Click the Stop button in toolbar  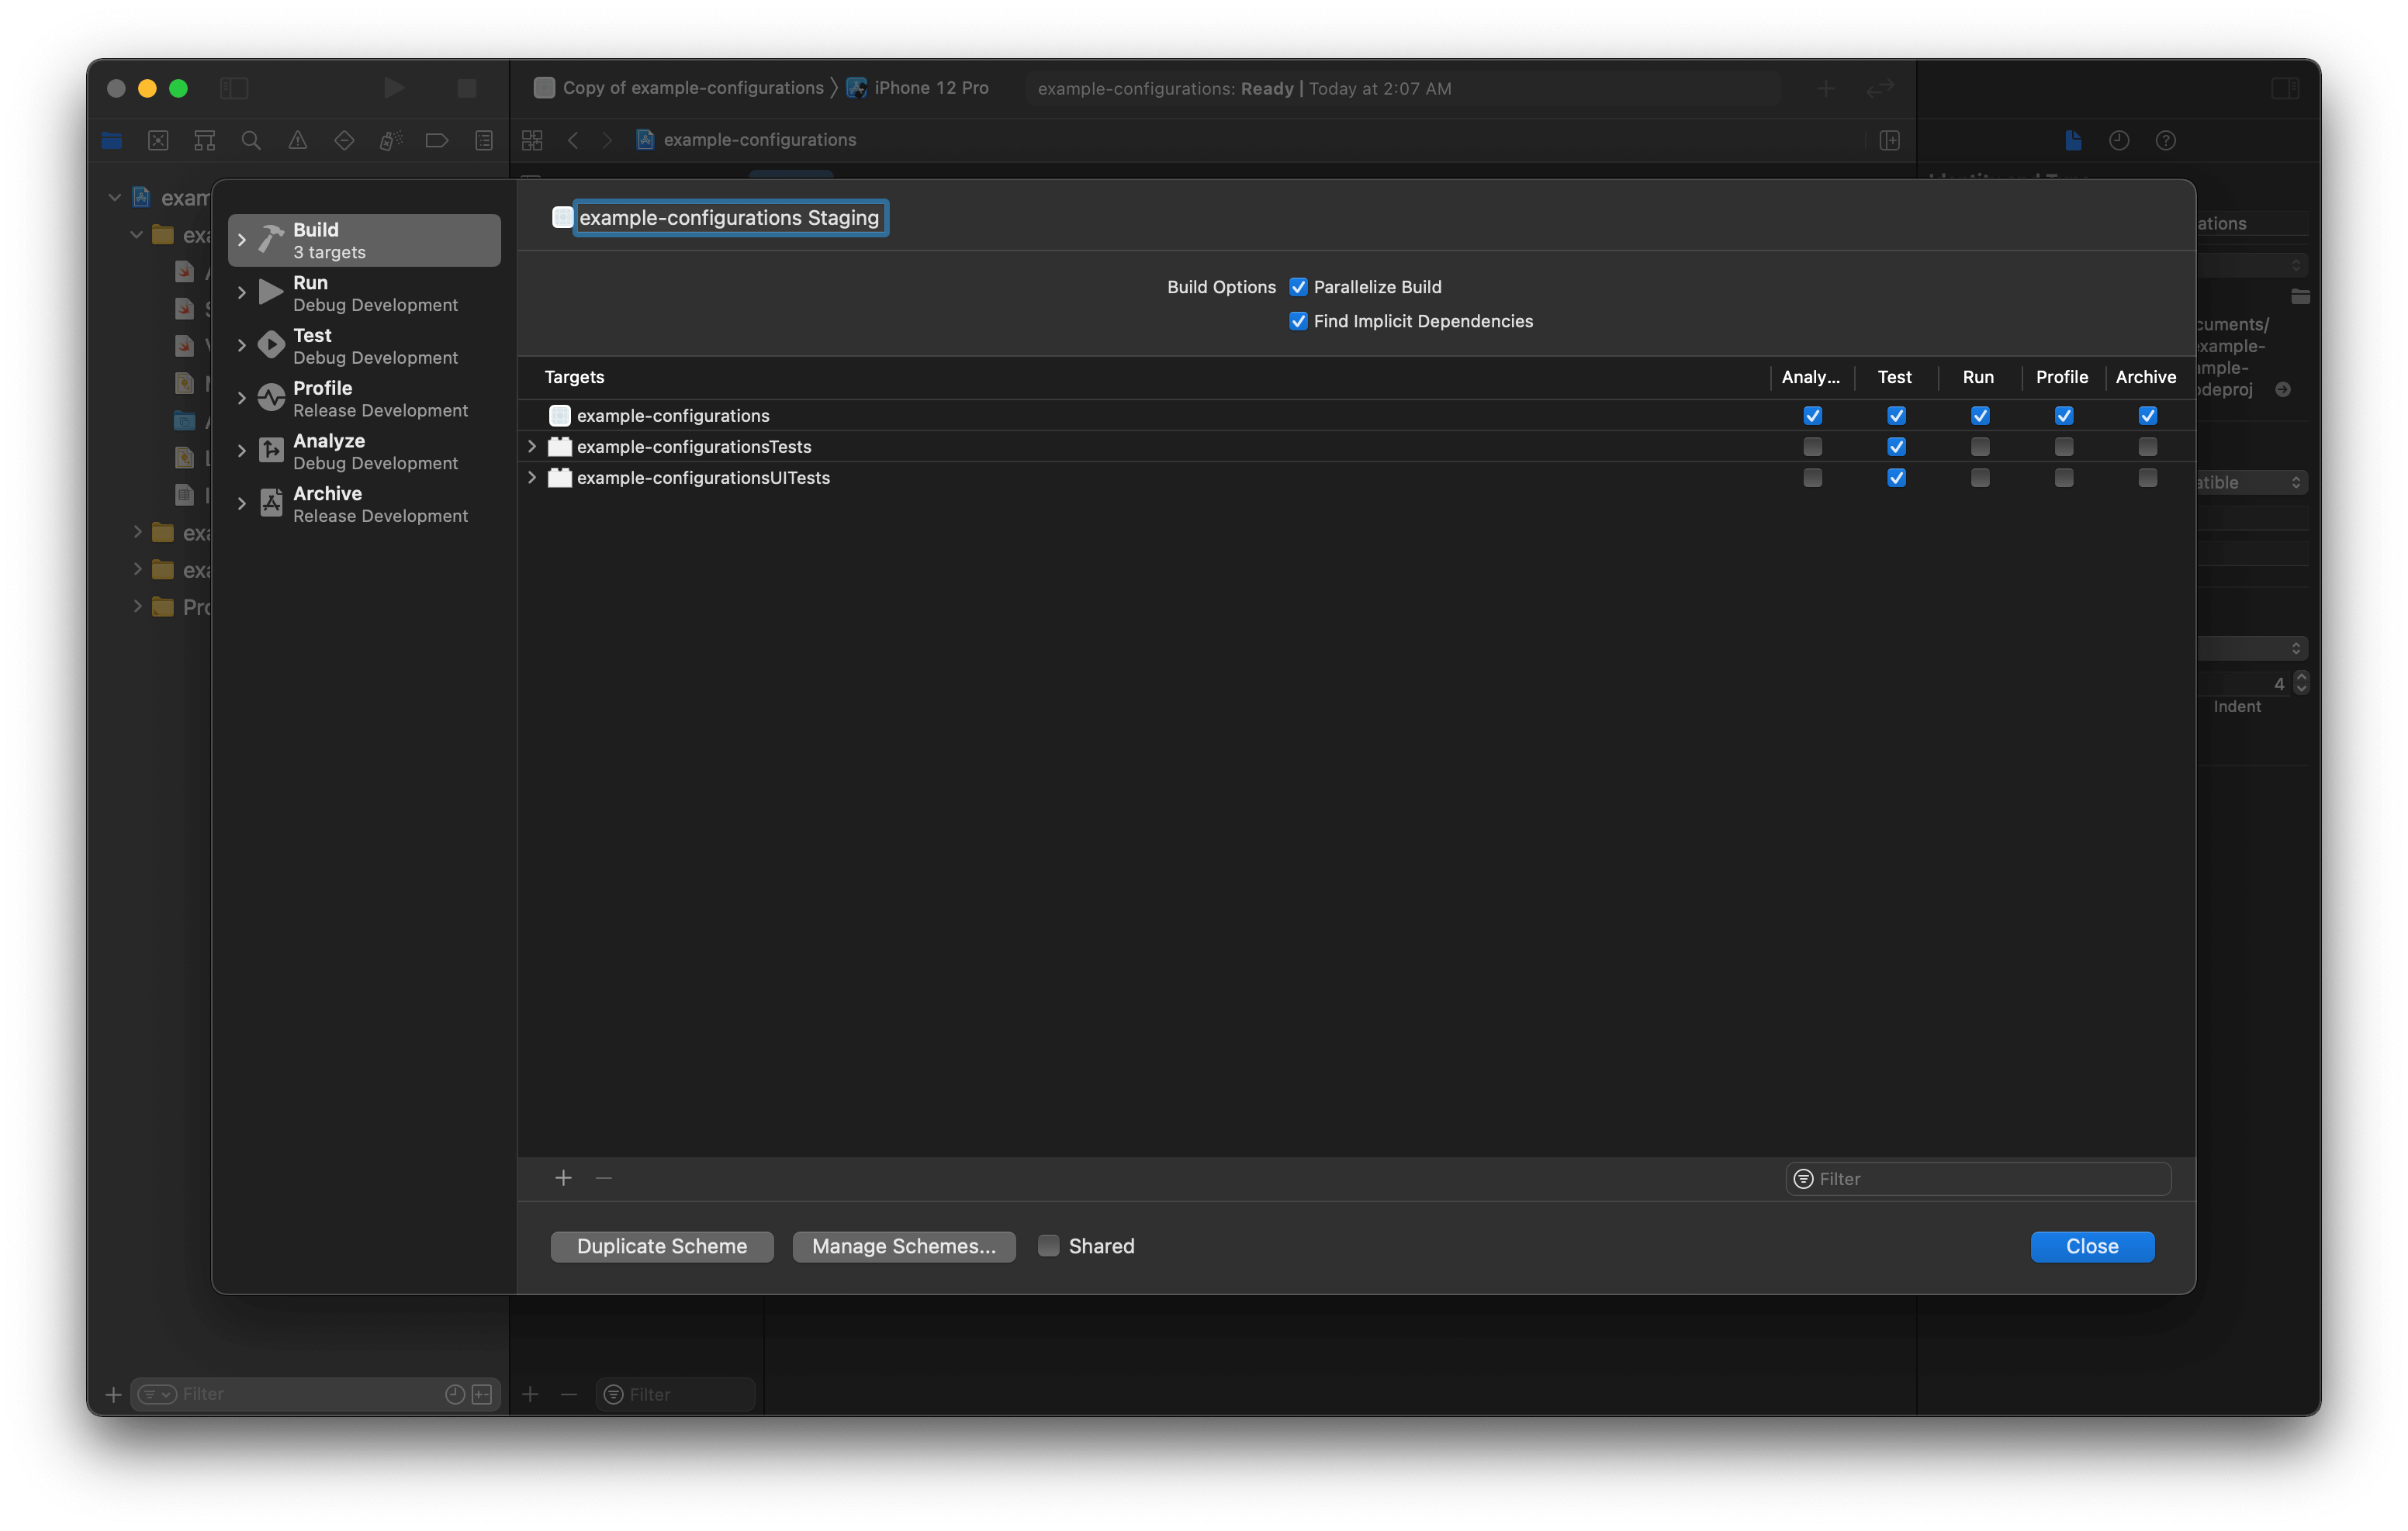point(466,88)
